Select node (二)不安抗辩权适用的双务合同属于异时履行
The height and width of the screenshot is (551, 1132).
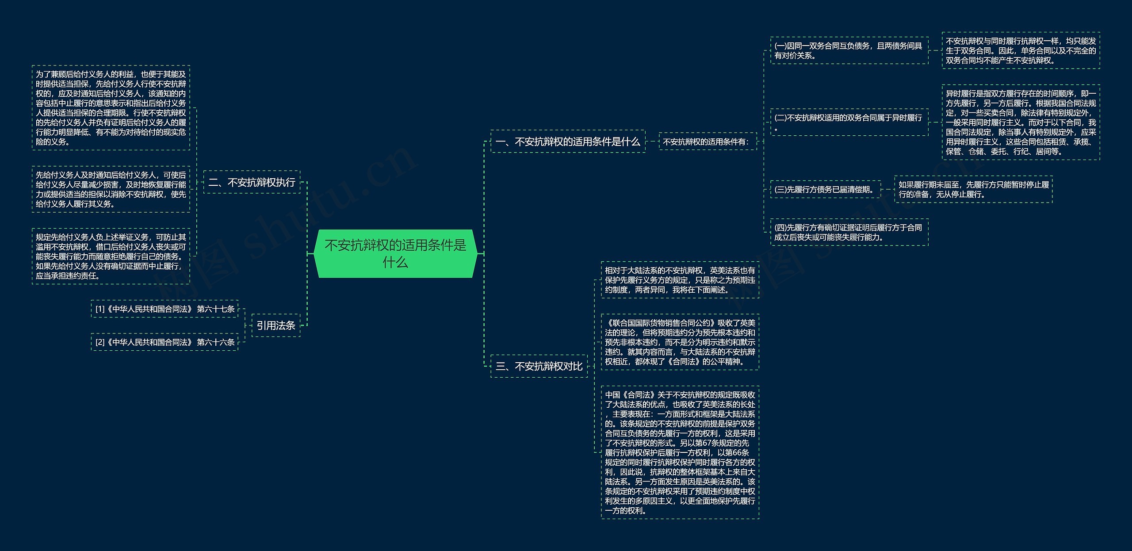click(x=849, y=122)
